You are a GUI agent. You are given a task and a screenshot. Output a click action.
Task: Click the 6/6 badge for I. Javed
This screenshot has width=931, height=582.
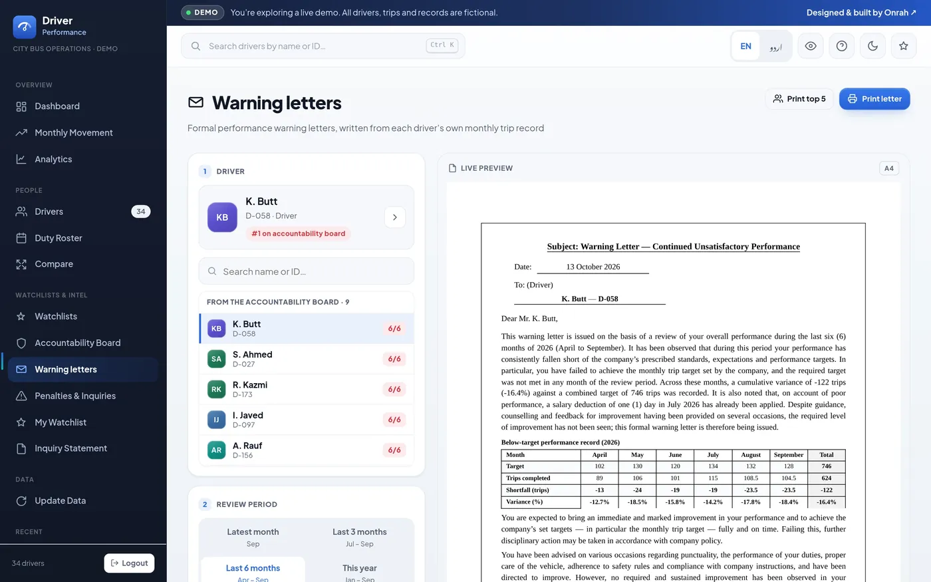[x=394, y=420]
